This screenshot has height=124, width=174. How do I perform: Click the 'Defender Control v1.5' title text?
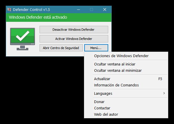click(x=31, y=9)
